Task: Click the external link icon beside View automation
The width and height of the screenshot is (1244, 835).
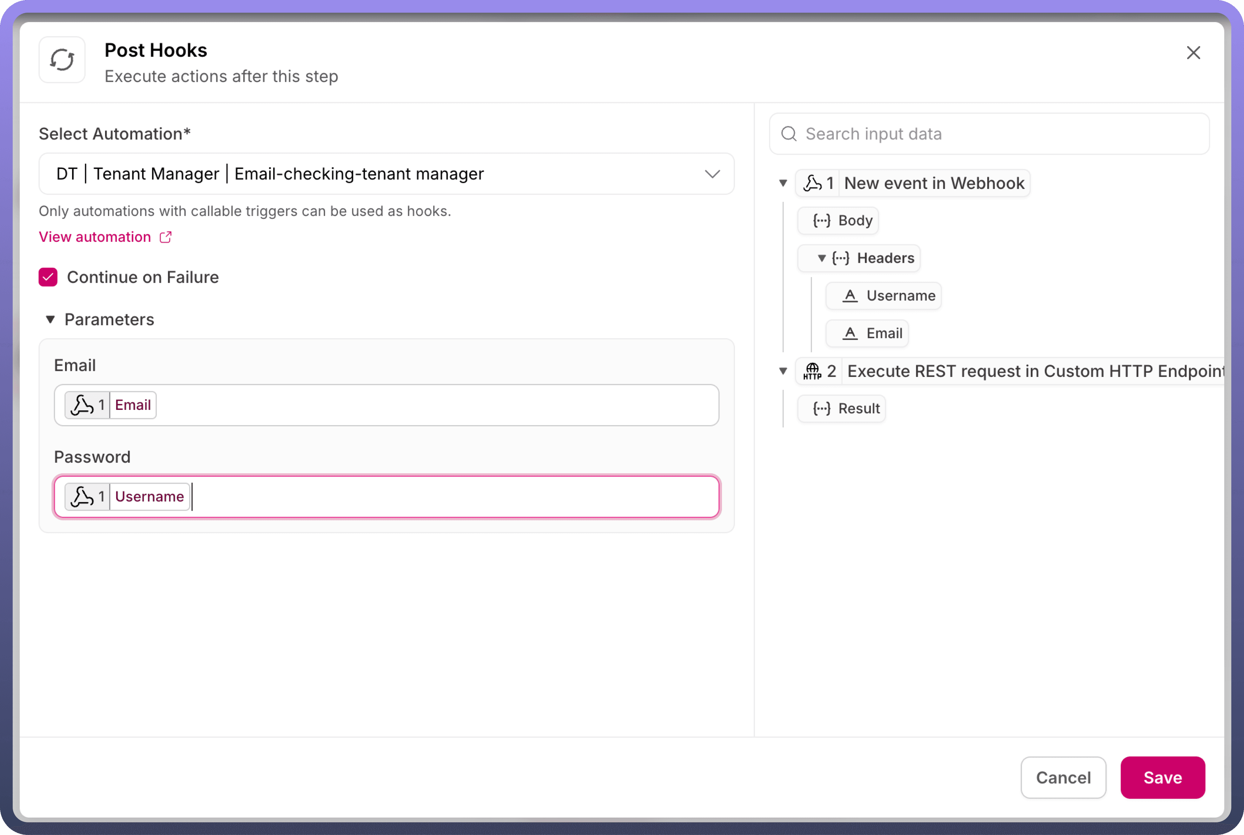Action: (165, 237)
